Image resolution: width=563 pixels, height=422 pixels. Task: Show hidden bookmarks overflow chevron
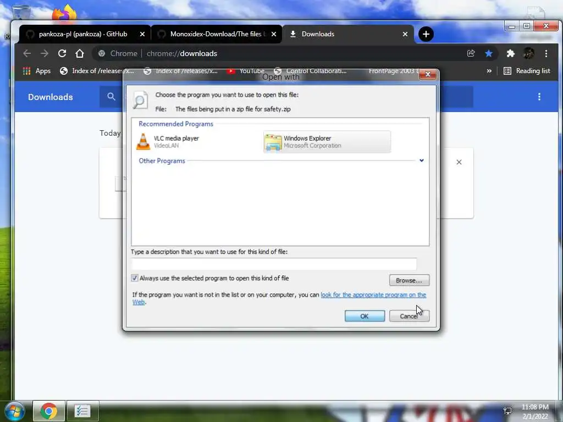489,71
